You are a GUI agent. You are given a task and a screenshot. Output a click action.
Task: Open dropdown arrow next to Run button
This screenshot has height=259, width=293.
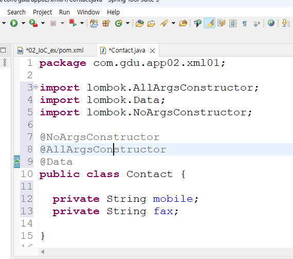[23, 23]
